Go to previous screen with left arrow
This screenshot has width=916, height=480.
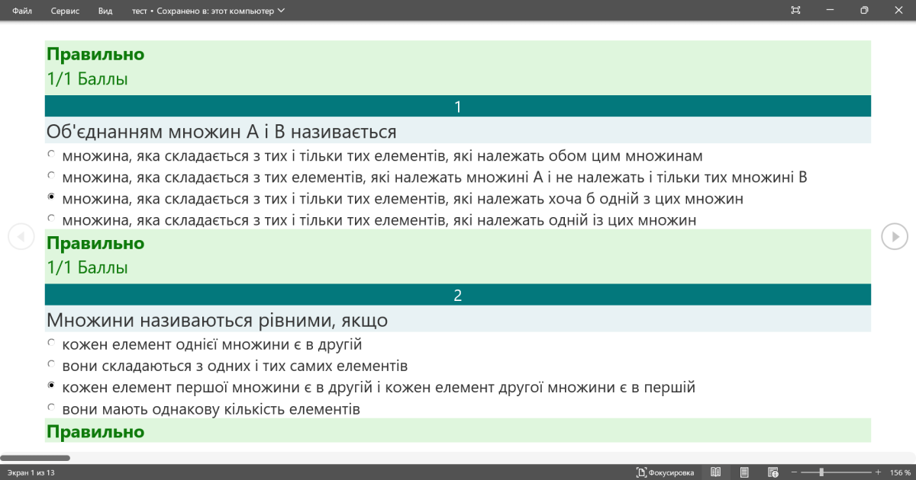pos(21,237)
